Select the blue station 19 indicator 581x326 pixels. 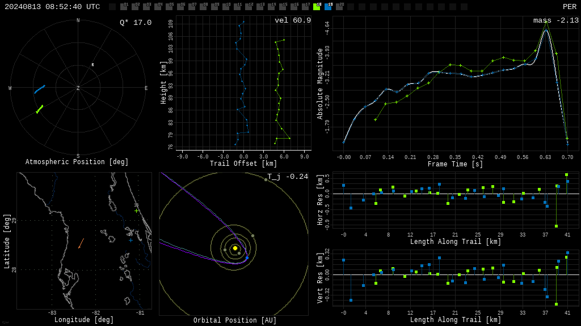tap(329, 6)
